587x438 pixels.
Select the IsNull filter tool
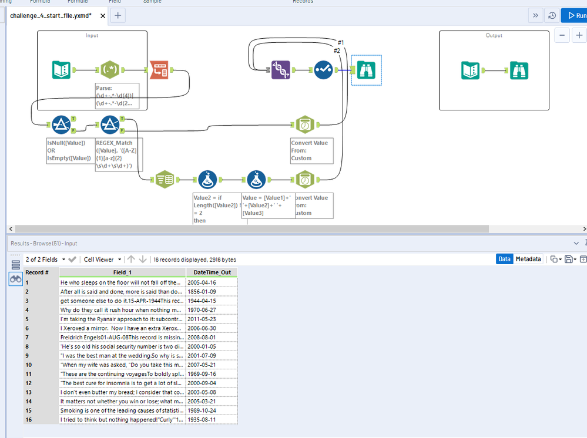coord(61,125)
